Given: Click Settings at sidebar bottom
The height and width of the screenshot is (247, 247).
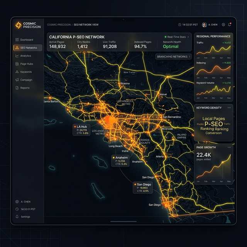Looking at the screenshot, I should (x=25, y=217).
